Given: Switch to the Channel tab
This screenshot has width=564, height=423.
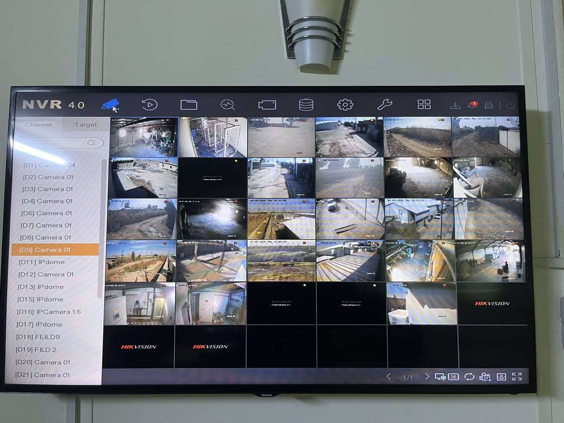Looking at the screenshot, I should [38, 125].
